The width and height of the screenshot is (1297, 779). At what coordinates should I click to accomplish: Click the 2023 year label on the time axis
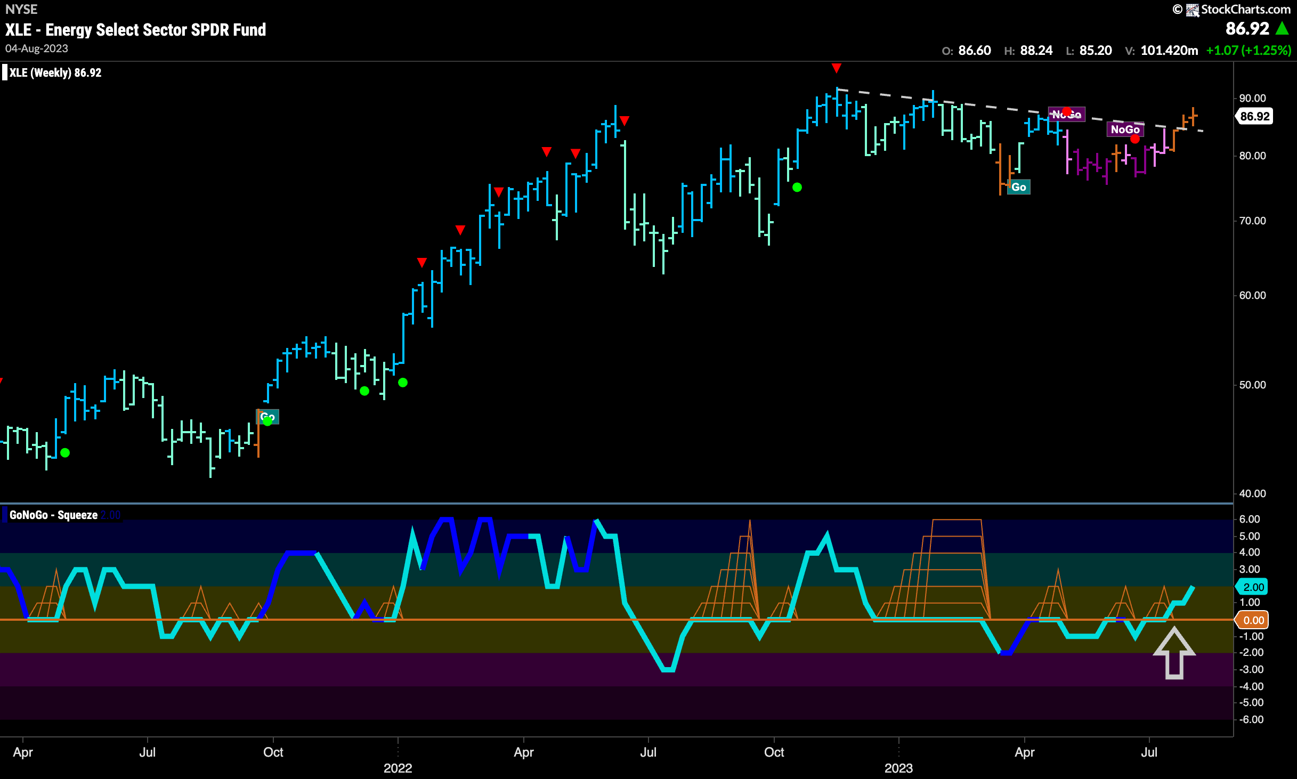coord(899,768)
